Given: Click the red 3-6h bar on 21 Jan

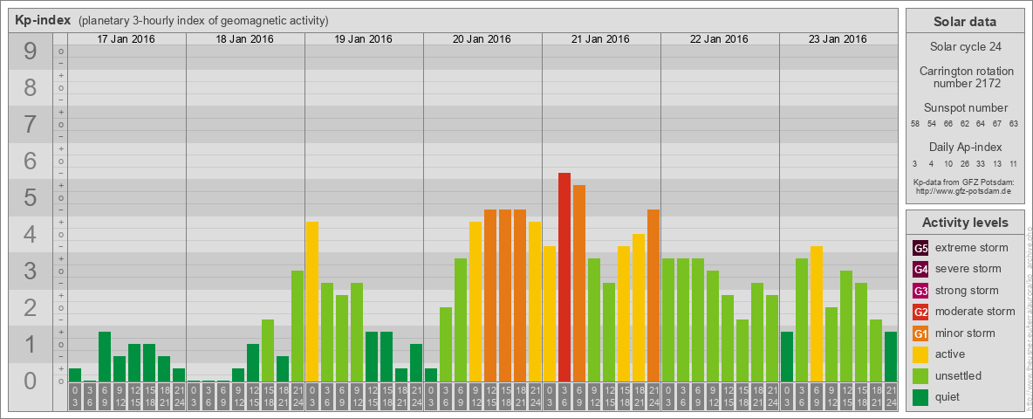Looking at the screenshot, I should 564,278.
